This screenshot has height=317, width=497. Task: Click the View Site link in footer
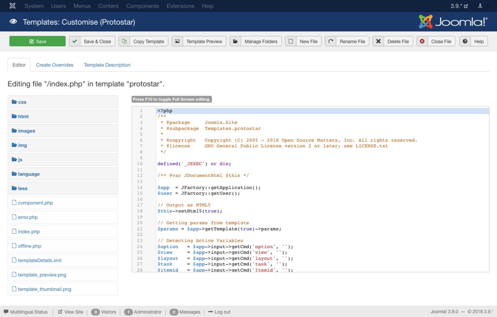[70, 312]
